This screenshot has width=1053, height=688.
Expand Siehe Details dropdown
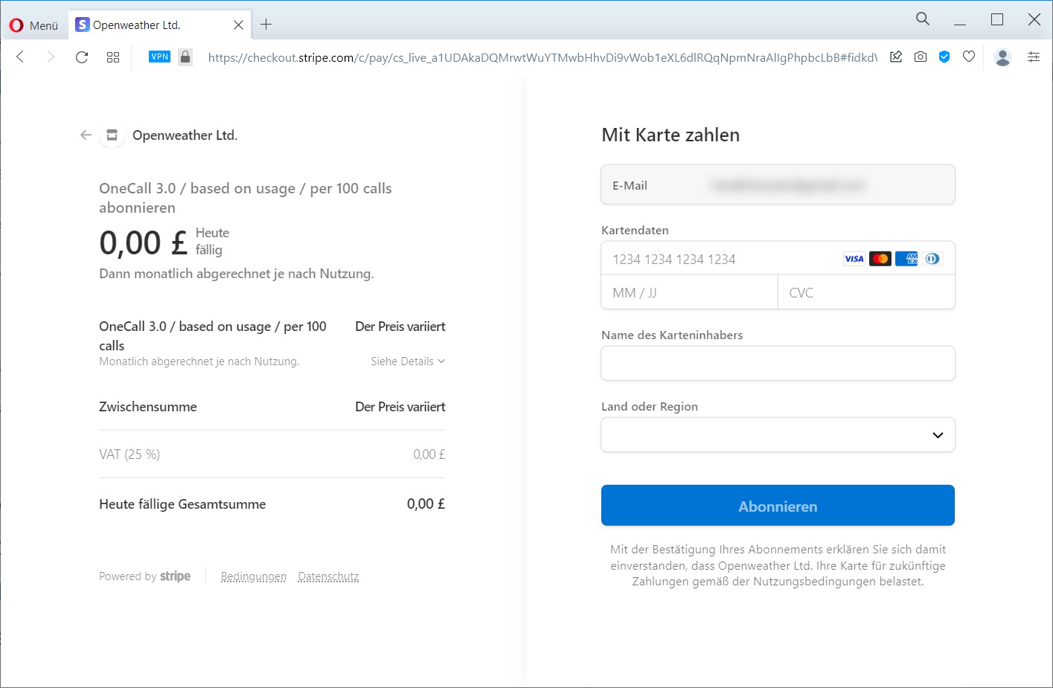click(408, 361)
